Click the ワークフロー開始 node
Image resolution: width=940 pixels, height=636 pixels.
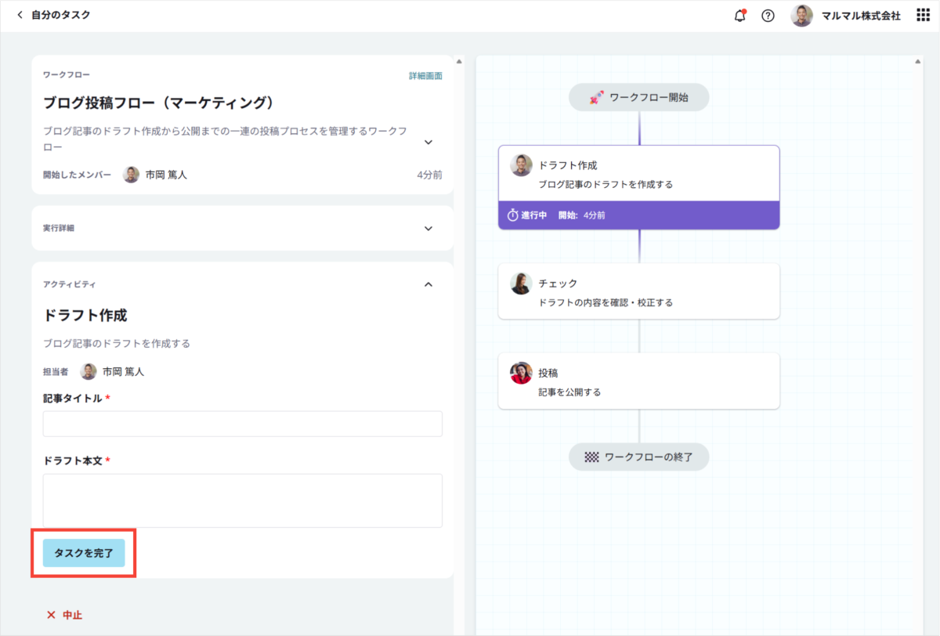pyautogui.click(x=639, y=98)
